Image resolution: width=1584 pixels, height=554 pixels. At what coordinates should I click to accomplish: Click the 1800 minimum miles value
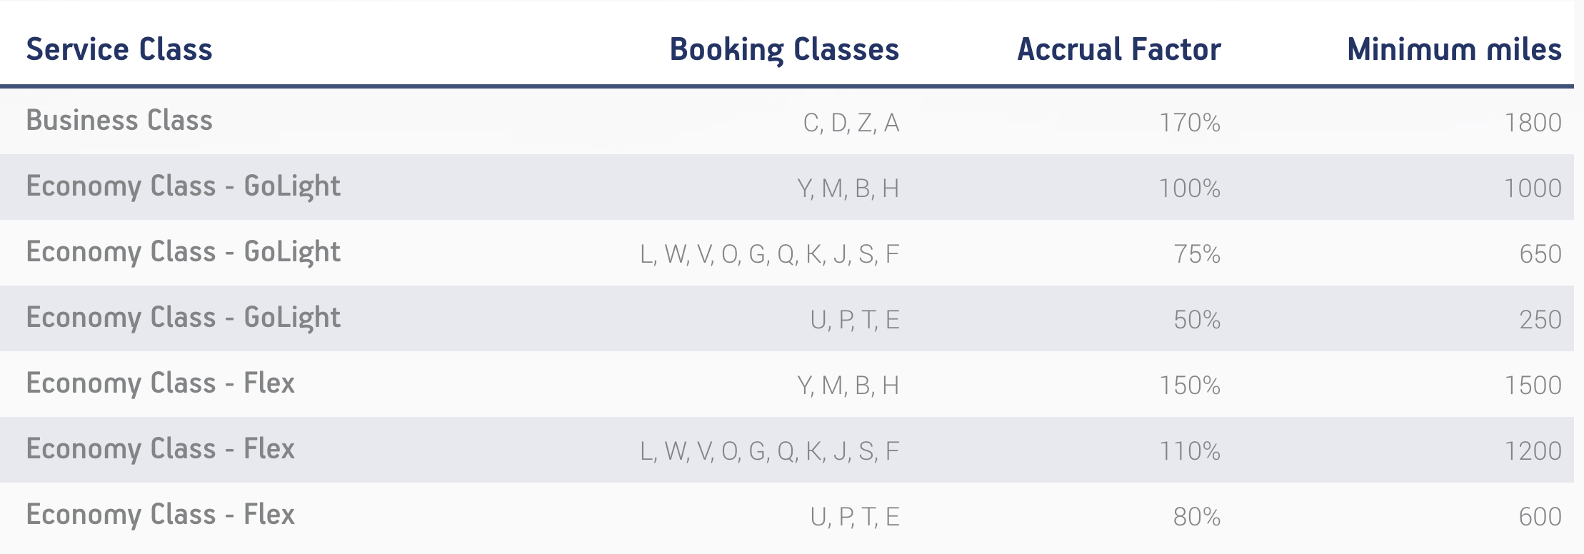1533,123
